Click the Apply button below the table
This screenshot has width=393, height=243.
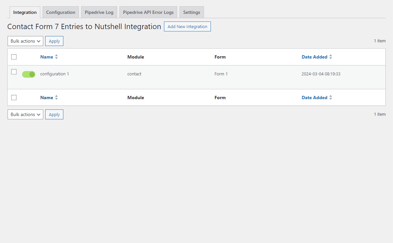(x=54, y=114)
